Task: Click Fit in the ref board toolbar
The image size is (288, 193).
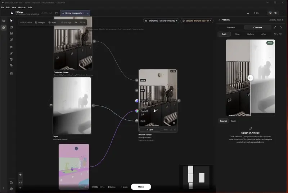Action: pyautogui.click(x=76, y=23)
